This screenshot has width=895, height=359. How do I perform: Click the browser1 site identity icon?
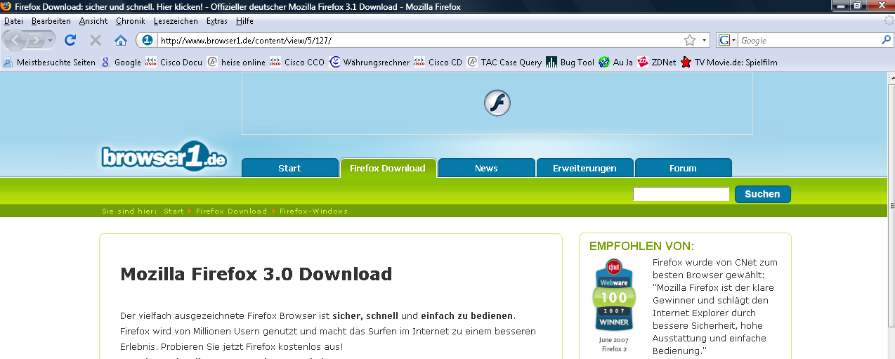[x=148, y=40]
